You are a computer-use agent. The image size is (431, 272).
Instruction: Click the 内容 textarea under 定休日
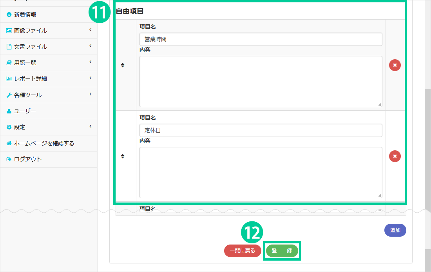(x=261, y=172)
